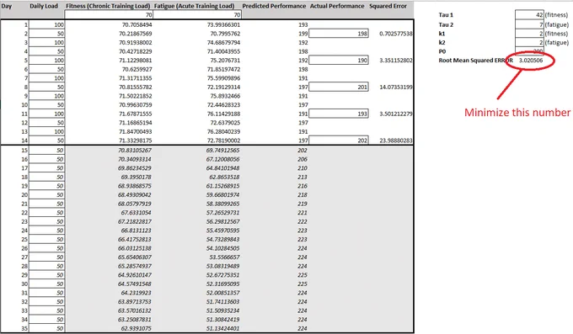Select predicted performance 219 for day 21
The image size is (573, 334).
coord(303,204)
